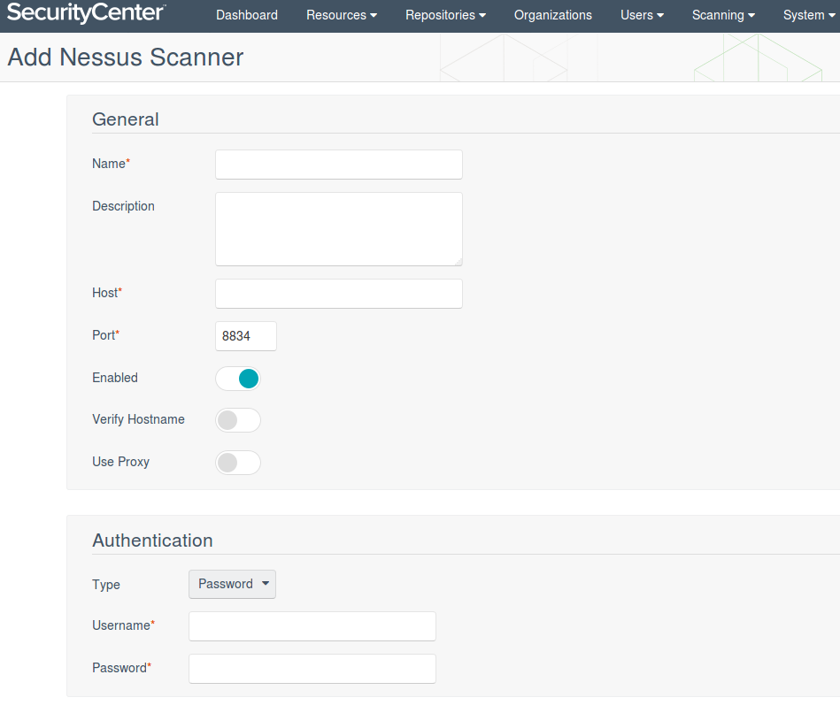The image size is (840, 713).
Task: Click the Use Proxy label text
Action: coord(120,462)
